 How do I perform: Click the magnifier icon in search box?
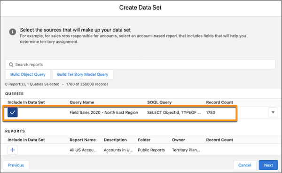point(11,65)
